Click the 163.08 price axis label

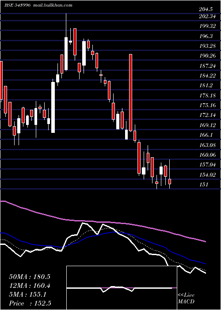[207, 145]
